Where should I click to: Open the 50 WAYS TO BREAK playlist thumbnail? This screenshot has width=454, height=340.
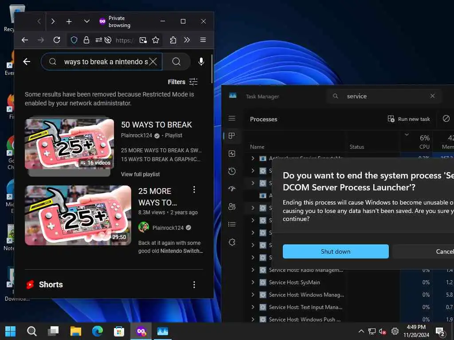(70, 144)
